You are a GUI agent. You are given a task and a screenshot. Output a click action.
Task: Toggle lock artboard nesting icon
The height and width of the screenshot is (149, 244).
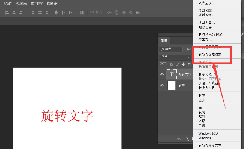point(189,64)
